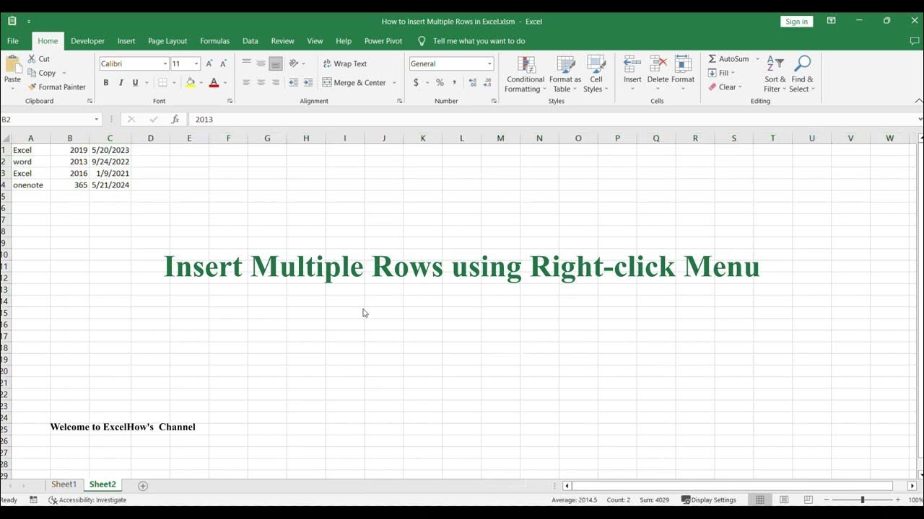
Task: Click the Sign in button
Action: coord(796,22)
